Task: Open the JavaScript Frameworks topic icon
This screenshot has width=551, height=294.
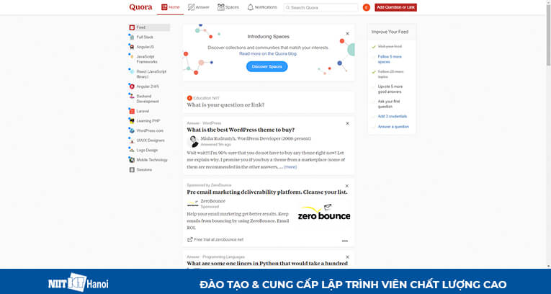Action: [x=132, y=57]
